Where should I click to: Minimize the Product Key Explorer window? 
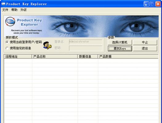tap(146, 4)
